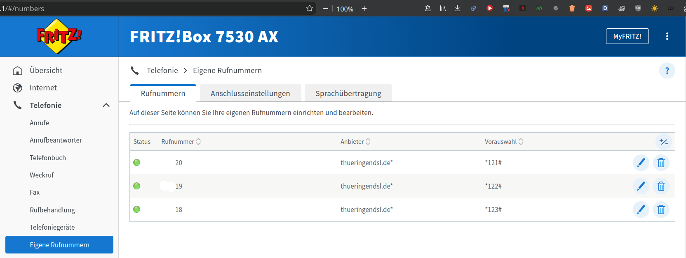This screenshot has height=258, width=686.
Task: Open Telefoniegeräte submenu item
Action: (x=52, y=227)
